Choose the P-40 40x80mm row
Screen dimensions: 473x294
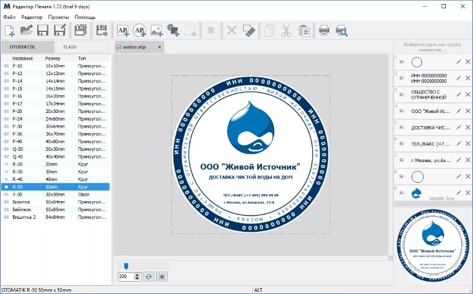point(56,141)
